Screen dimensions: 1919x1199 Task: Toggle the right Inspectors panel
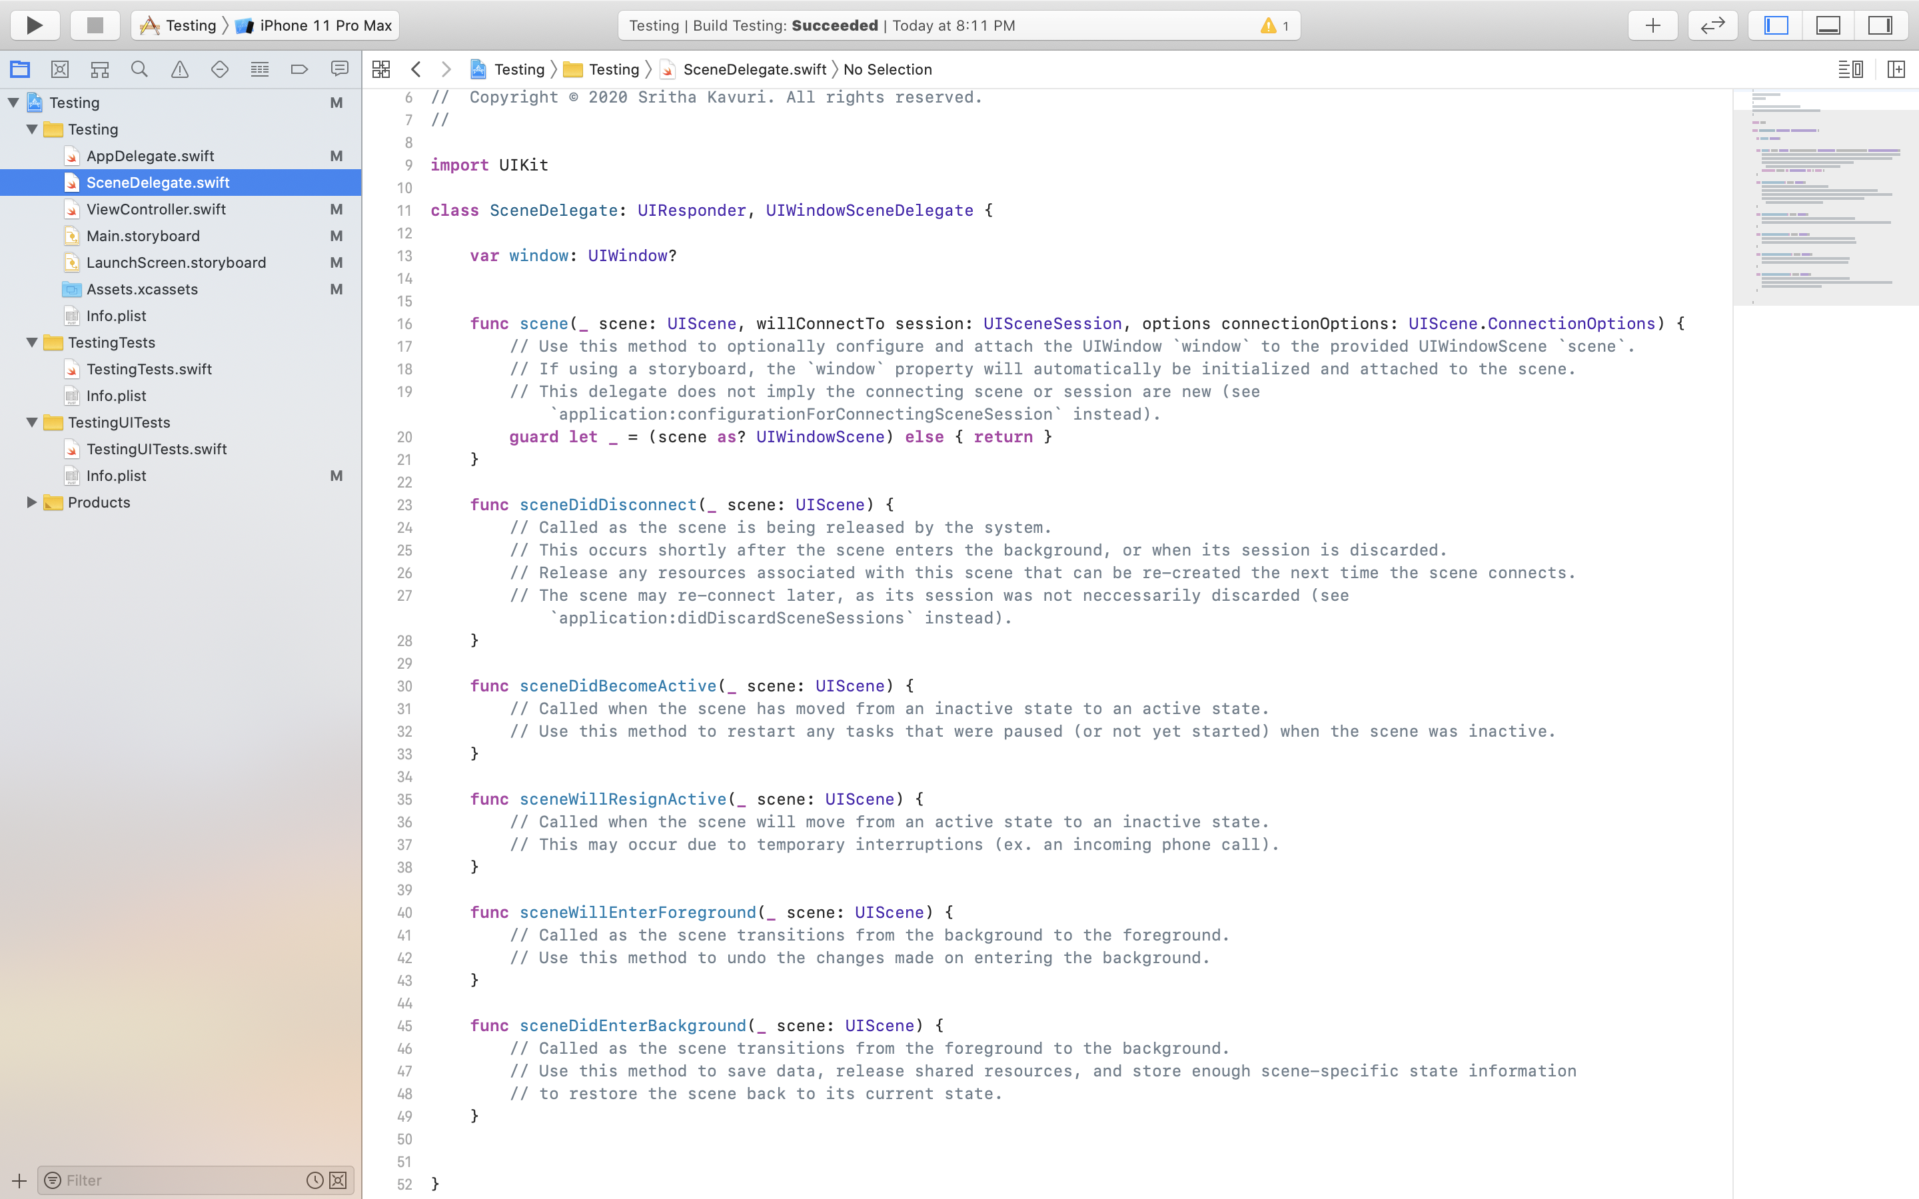[1880, 25]
